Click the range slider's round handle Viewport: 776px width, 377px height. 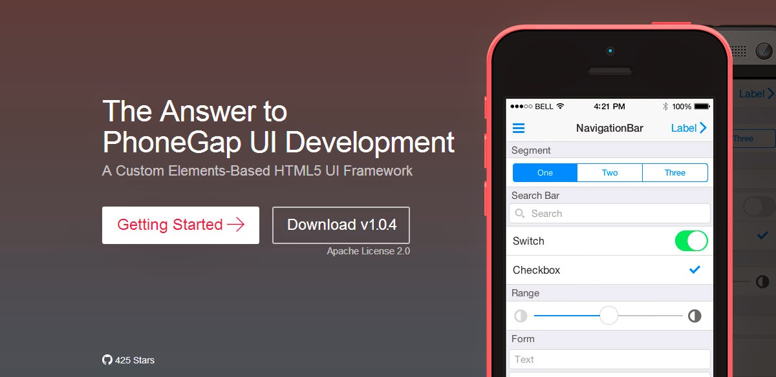(x=609, y=316)
